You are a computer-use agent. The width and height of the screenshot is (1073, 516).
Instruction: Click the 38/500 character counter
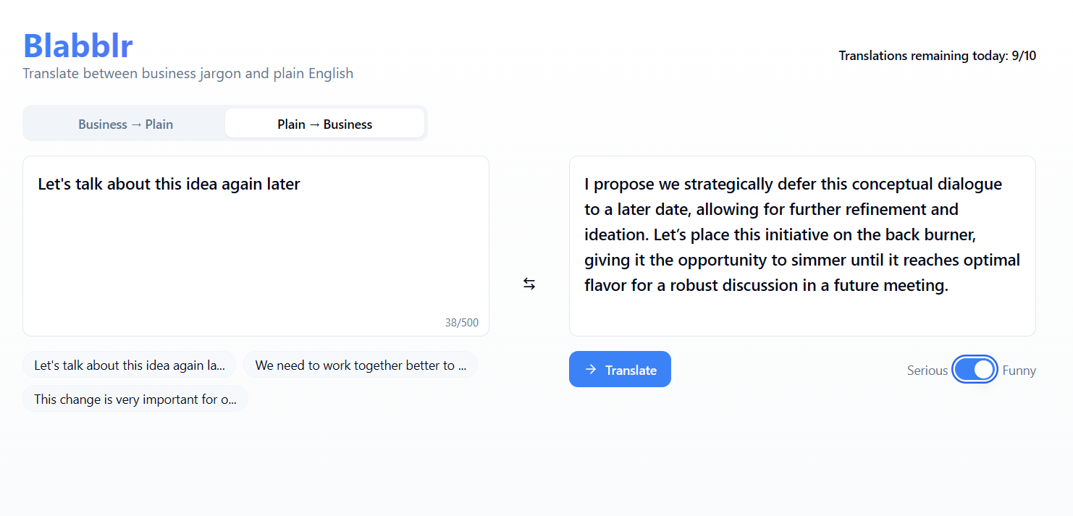click(x=462, y=323)
